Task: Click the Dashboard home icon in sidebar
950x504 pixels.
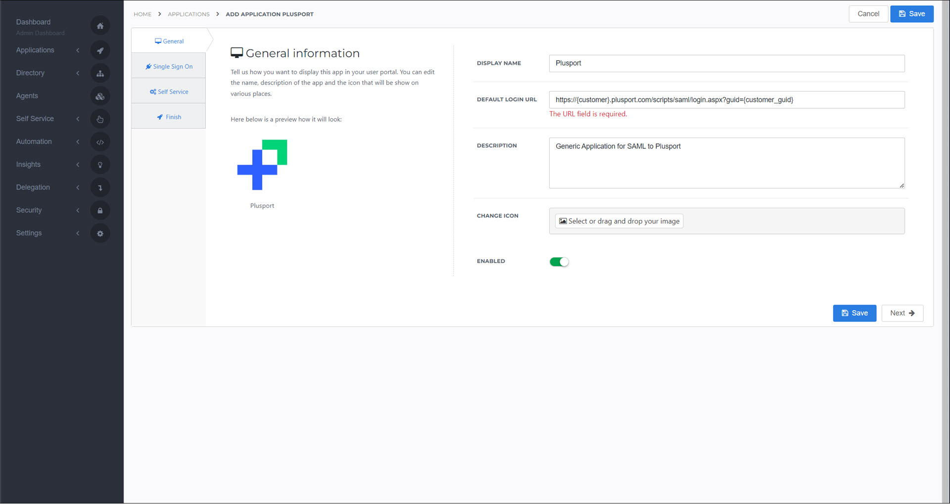Action: point(100,26)
